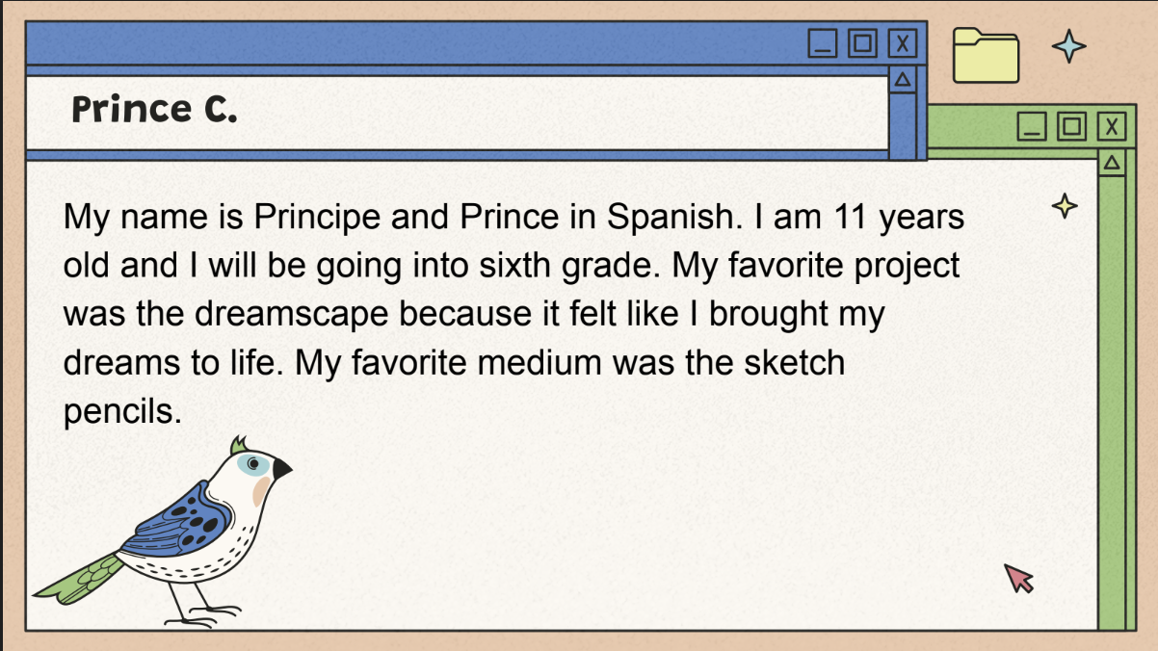
Task: Click the bird's green tail feathers
Action: tap(77, 579)
